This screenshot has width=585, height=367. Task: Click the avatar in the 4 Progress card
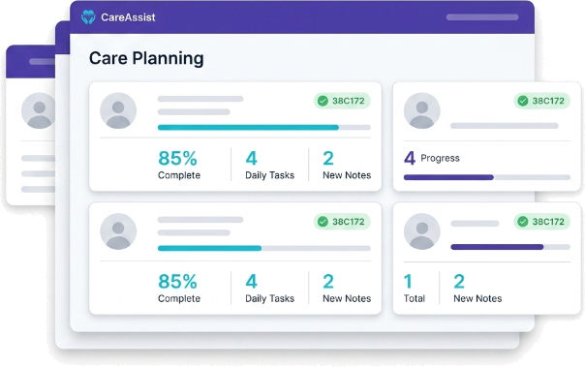coord(422,110)
